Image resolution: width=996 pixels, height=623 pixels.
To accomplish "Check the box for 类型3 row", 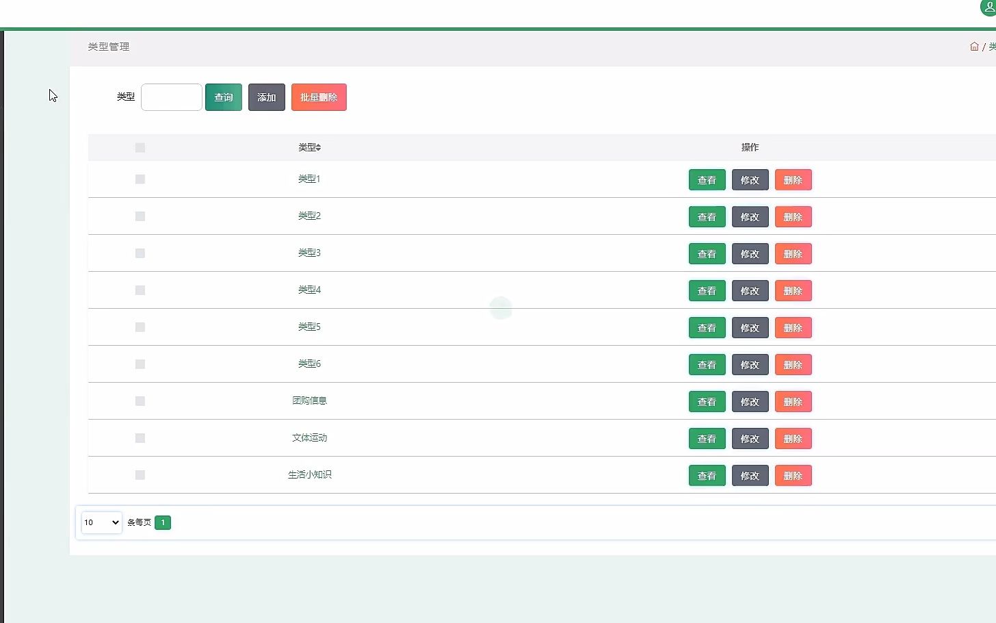I will point(140,253).
